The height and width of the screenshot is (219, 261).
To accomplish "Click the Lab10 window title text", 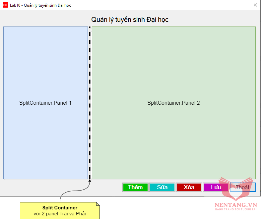I will (x=40, y=5).
